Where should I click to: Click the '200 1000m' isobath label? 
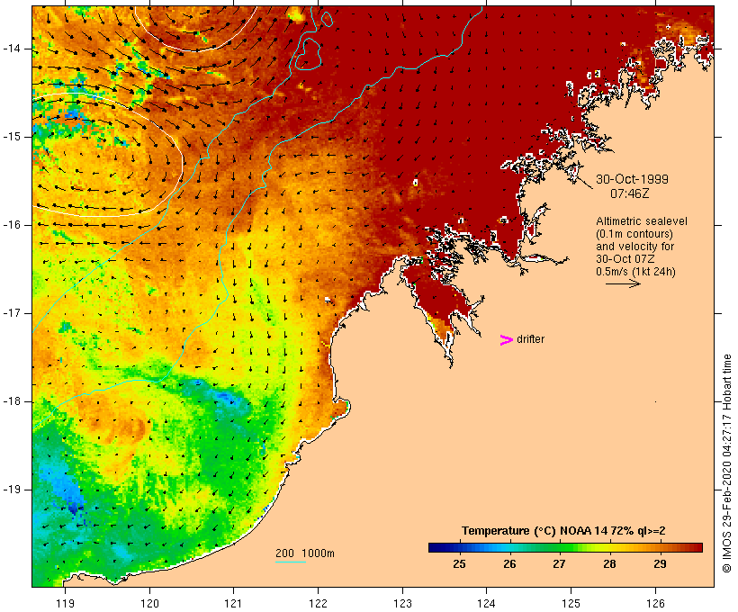[305, 553]
